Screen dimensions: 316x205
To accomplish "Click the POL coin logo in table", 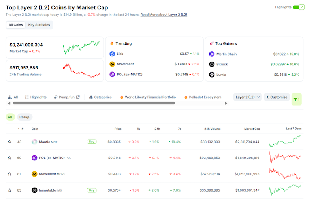I will (x=34, y=158).
